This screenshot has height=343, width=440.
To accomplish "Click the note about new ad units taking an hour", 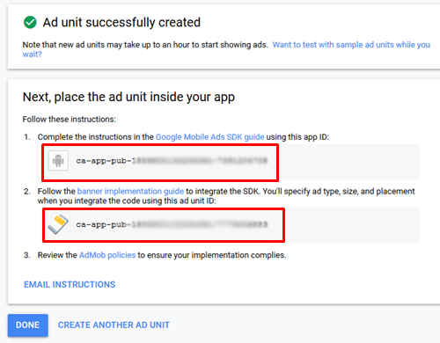I will (145, 45).
